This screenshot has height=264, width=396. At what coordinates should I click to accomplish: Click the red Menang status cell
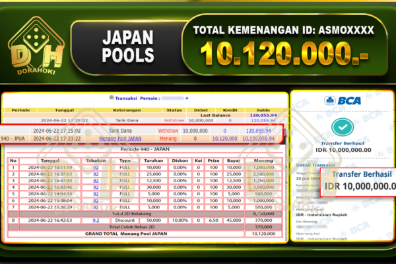point(168,139)
